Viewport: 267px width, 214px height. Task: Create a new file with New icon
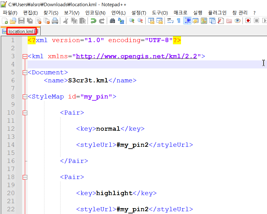[x=5, y=21]
